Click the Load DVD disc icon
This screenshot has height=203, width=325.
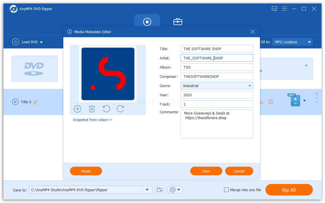pyautogui.click(x=16, y=42)
